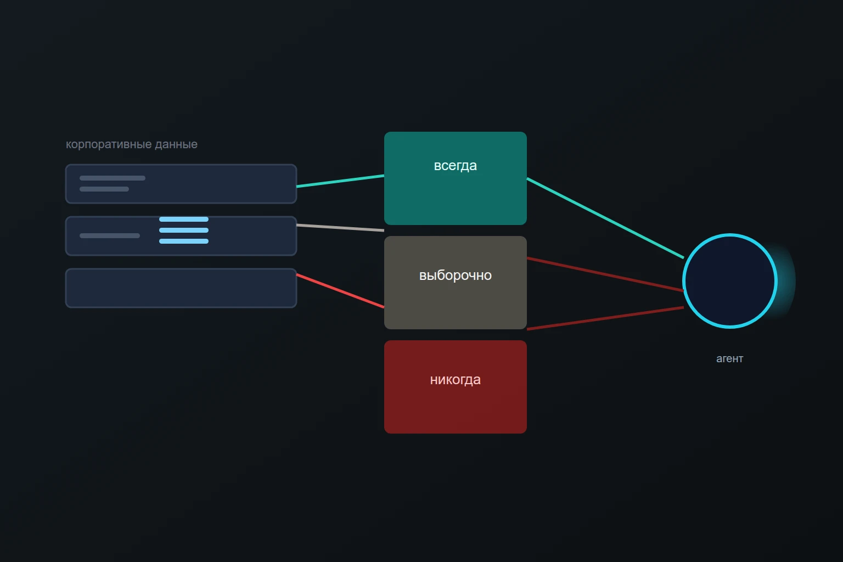Select the second data card
Viewport: 843px width, 562px height.
181,236
